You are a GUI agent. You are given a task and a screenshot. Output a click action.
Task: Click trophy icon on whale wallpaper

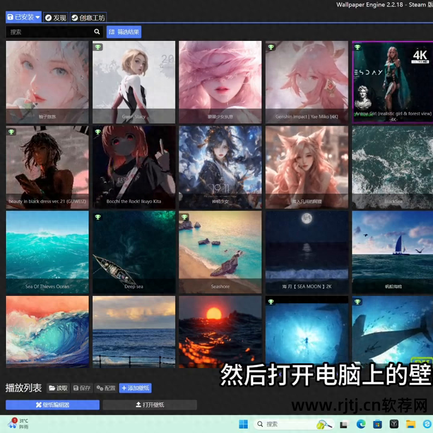click(358, 302)
